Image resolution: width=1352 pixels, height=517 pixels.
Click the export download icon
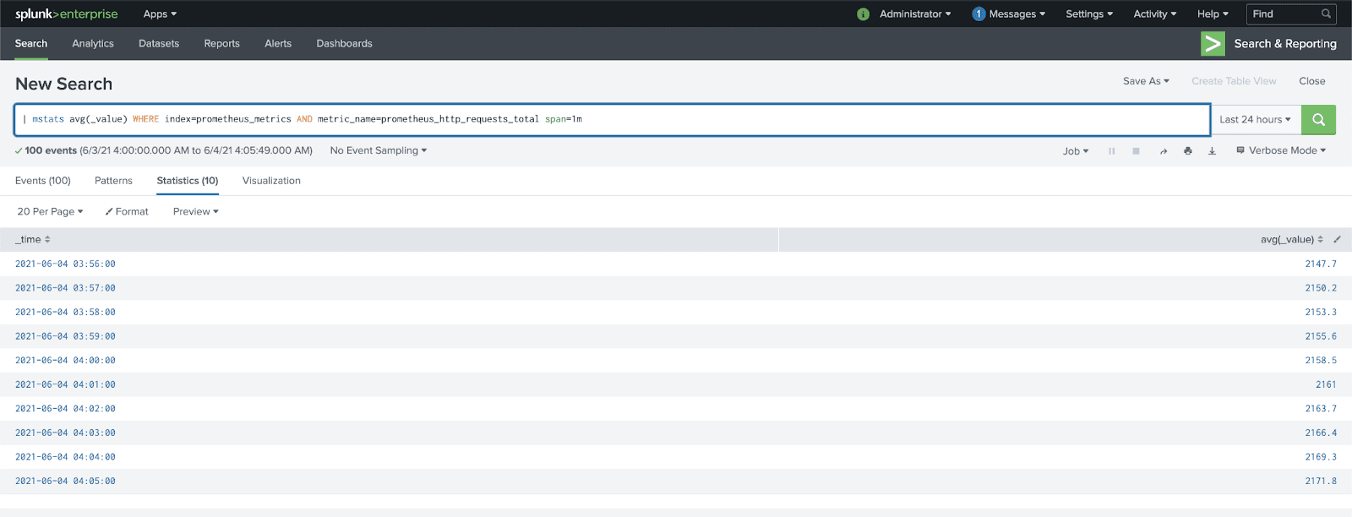(1212, 151)
